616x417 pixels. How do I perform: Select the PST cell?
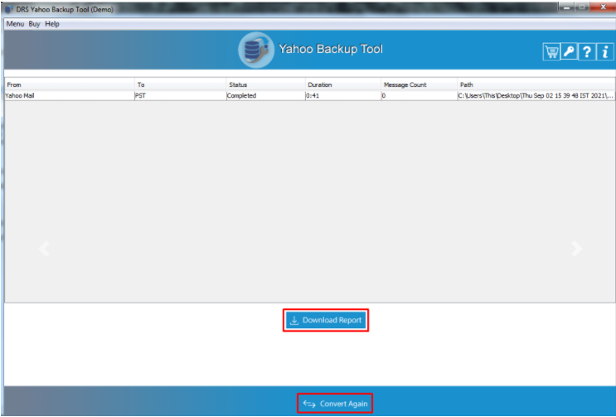pyautogui.click(x=180, y=95)
